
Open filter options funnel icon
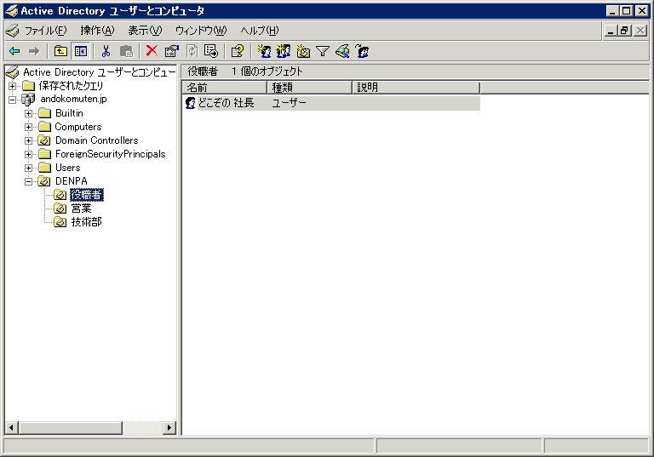coord(323,51)
